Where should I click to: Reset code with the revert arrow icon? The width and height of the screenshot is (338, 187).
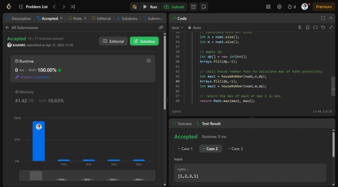coord(323,27)
